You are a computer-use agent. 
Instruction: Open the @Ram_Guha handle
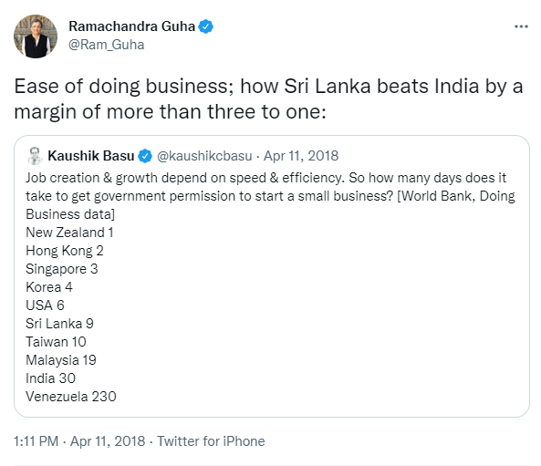pyautogui.click(x=106, y=45)
